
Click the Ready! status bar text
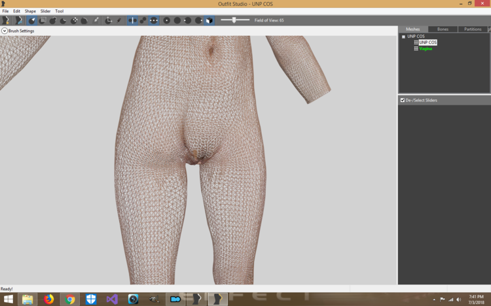[x=7, y=289]
